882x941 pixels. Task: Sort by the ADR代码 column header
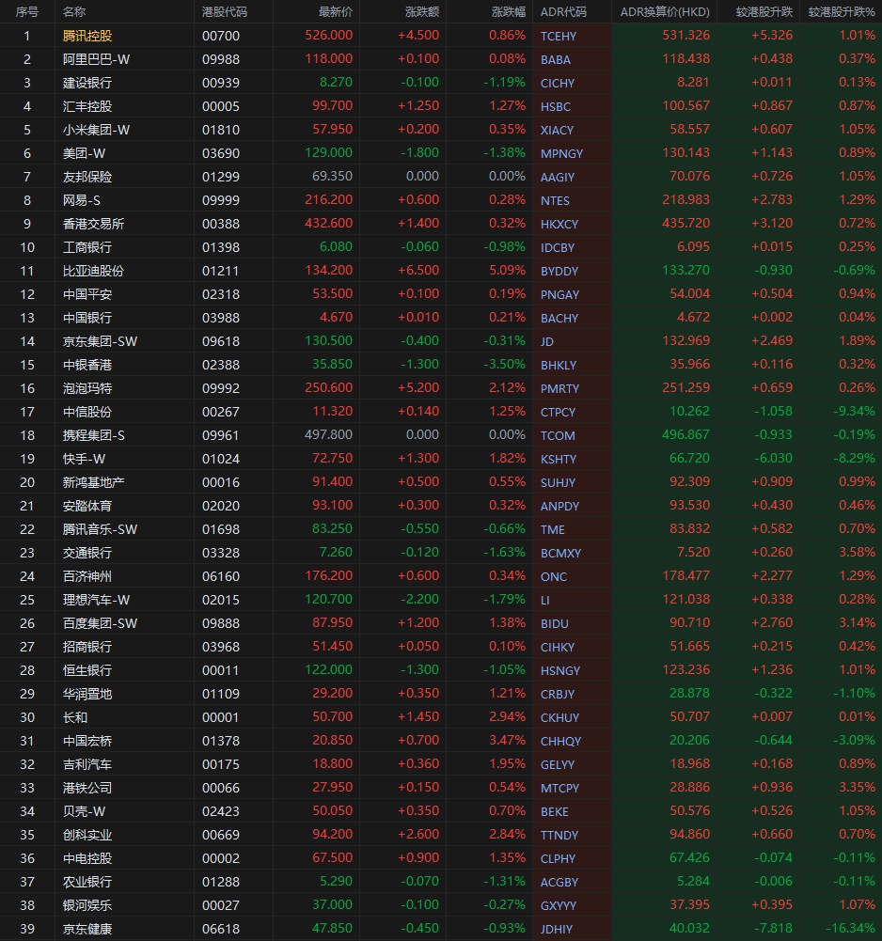pos(563,12)
